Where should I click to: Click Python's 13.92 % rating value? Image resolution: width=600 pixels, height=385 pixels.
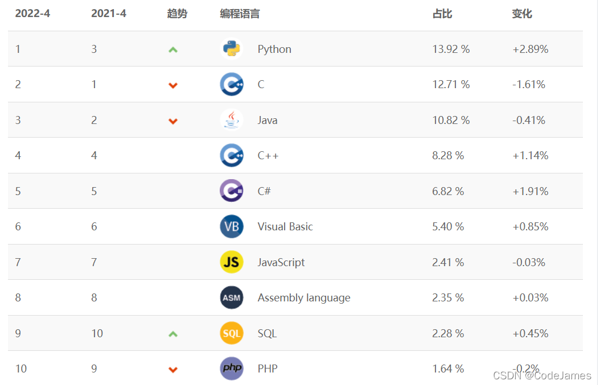point(451,49)
